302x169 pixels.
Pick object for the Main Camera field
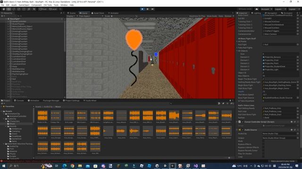tap(298, 34)
